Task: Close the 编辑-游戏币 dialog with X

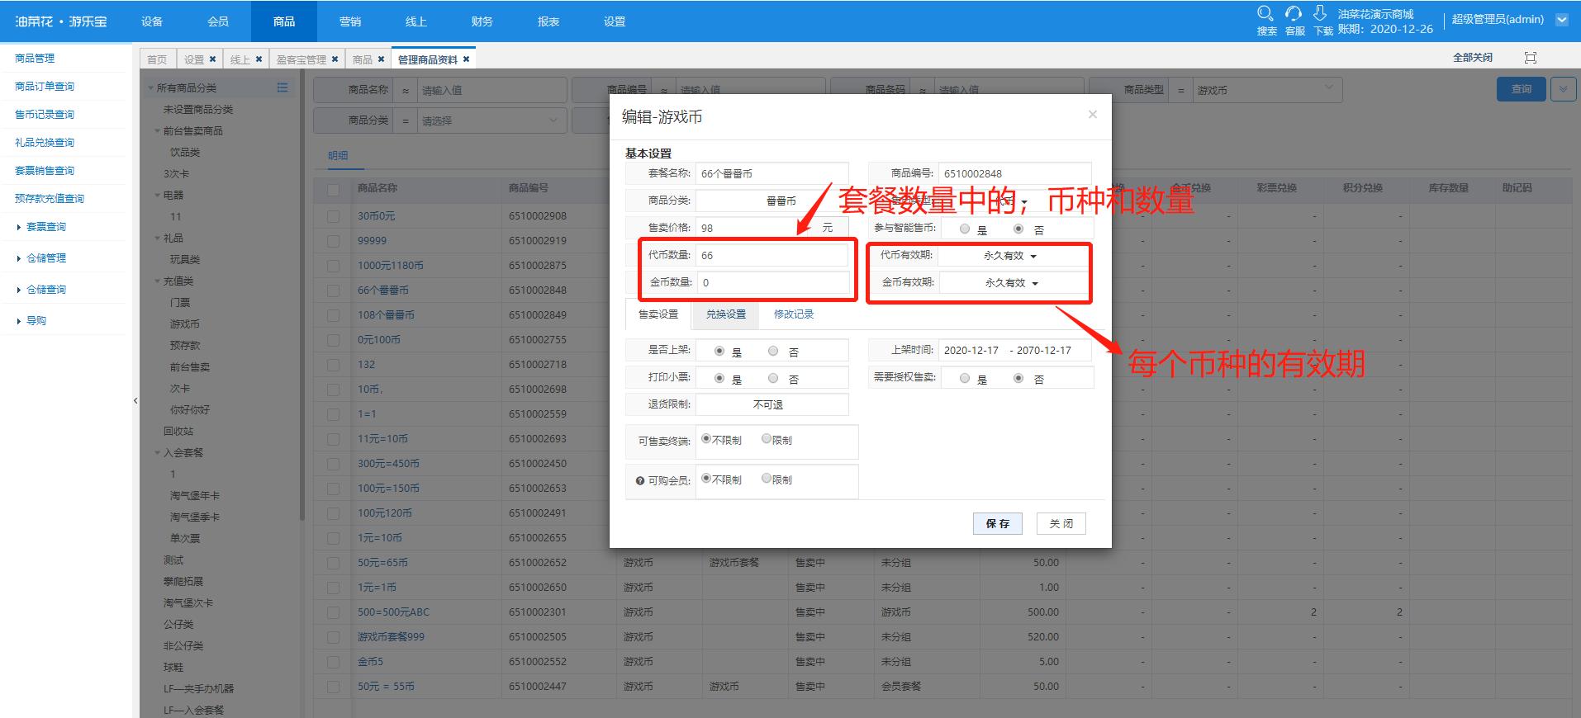Action: click(x=1093, y=115)
